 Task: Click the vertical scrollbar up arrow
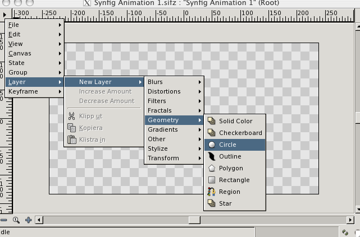point(358,27)
